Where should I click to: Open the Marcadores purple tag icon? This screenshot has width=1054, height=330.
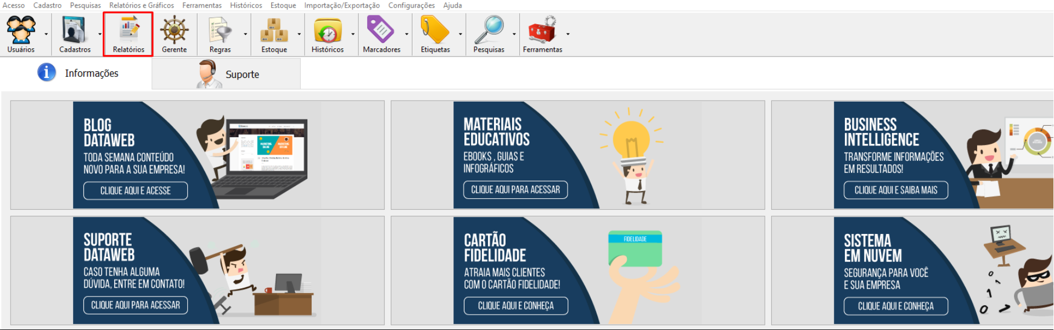click(x=380, y=29)
